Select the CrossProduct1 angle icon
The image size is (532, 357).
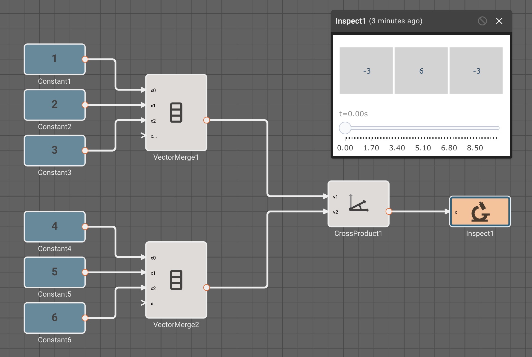tap(359, 203)
